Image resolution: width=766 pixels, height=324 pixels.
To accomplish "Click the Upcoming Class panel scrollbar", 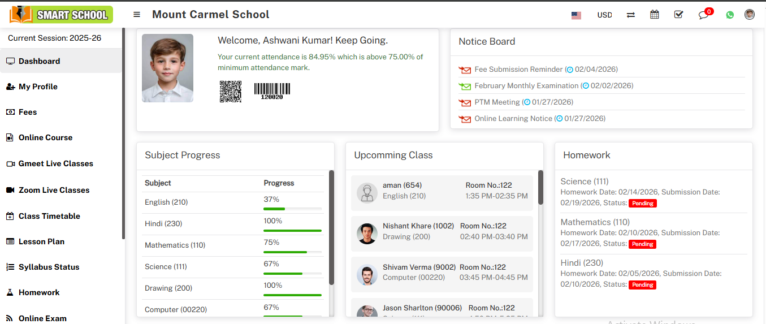I will tap(540, 187).
